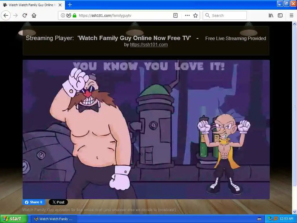The width and height of the screenshot is (297, 223).
Task: Click the first system tray icon
Action: click(270, 219)
